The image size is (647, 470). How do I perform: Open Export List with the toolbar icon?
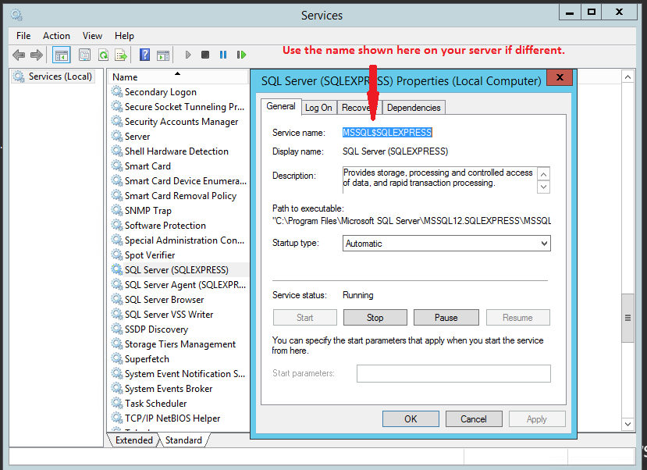(119, 54)
